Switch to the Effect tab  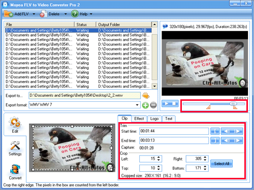click(x=139, y=119)
